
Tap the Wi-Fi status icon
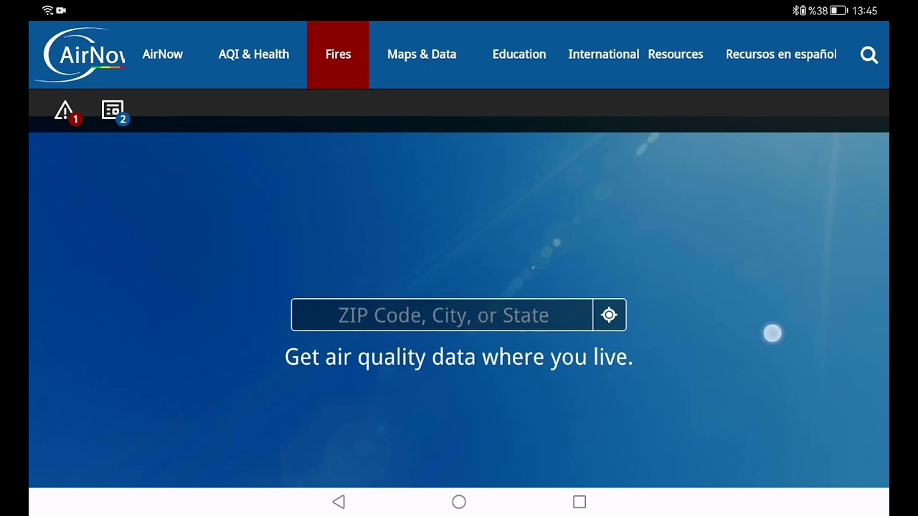pyautogui.click(x=48, y=10)
